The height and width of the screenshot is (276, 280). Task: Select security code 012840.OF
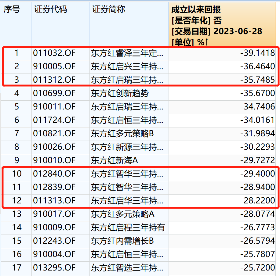(x=54, y=174)
